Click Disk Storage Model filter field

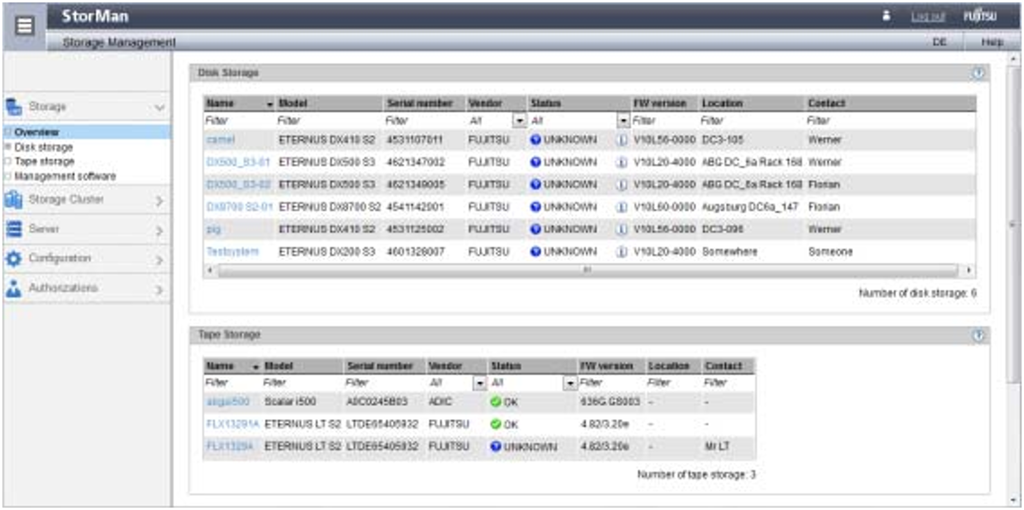click(x=329, y=120)
